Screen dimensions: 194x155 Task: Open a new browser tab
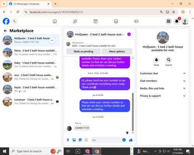tap(55, 4)
